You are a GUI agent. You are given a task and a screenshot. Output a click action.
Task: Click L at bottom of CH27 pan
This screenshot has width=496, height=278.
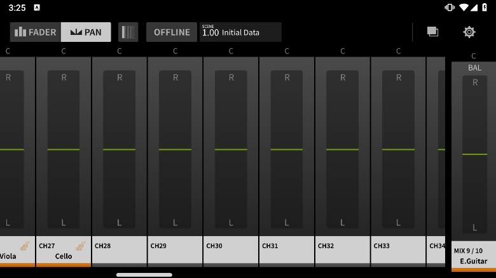(x=64, y=223)
